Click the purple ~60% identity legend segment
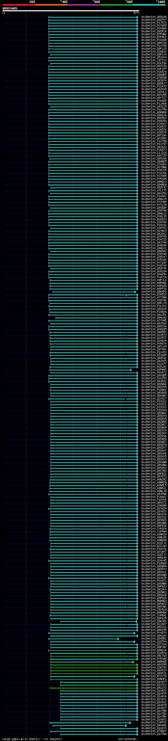The width and height of the screenshot is (168, 741). tap(84, 5)
